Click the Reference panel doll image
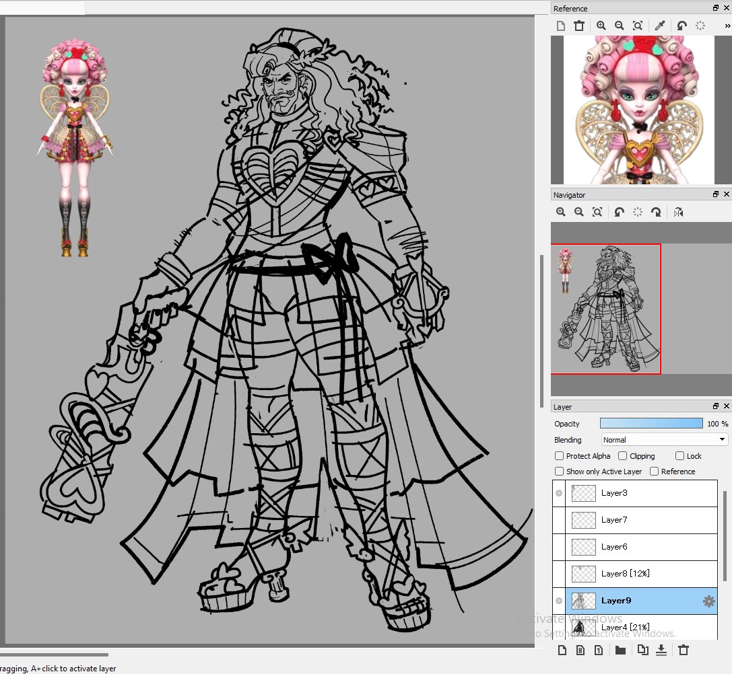This screenshot has height=674, width=732. tap(638, 110)
